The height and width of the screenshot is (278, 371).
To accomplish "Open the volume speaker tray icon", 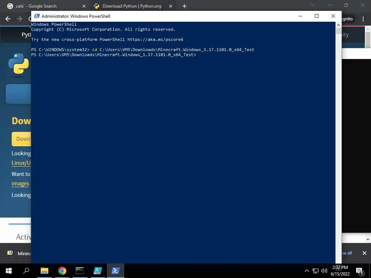I will [324, 271].
